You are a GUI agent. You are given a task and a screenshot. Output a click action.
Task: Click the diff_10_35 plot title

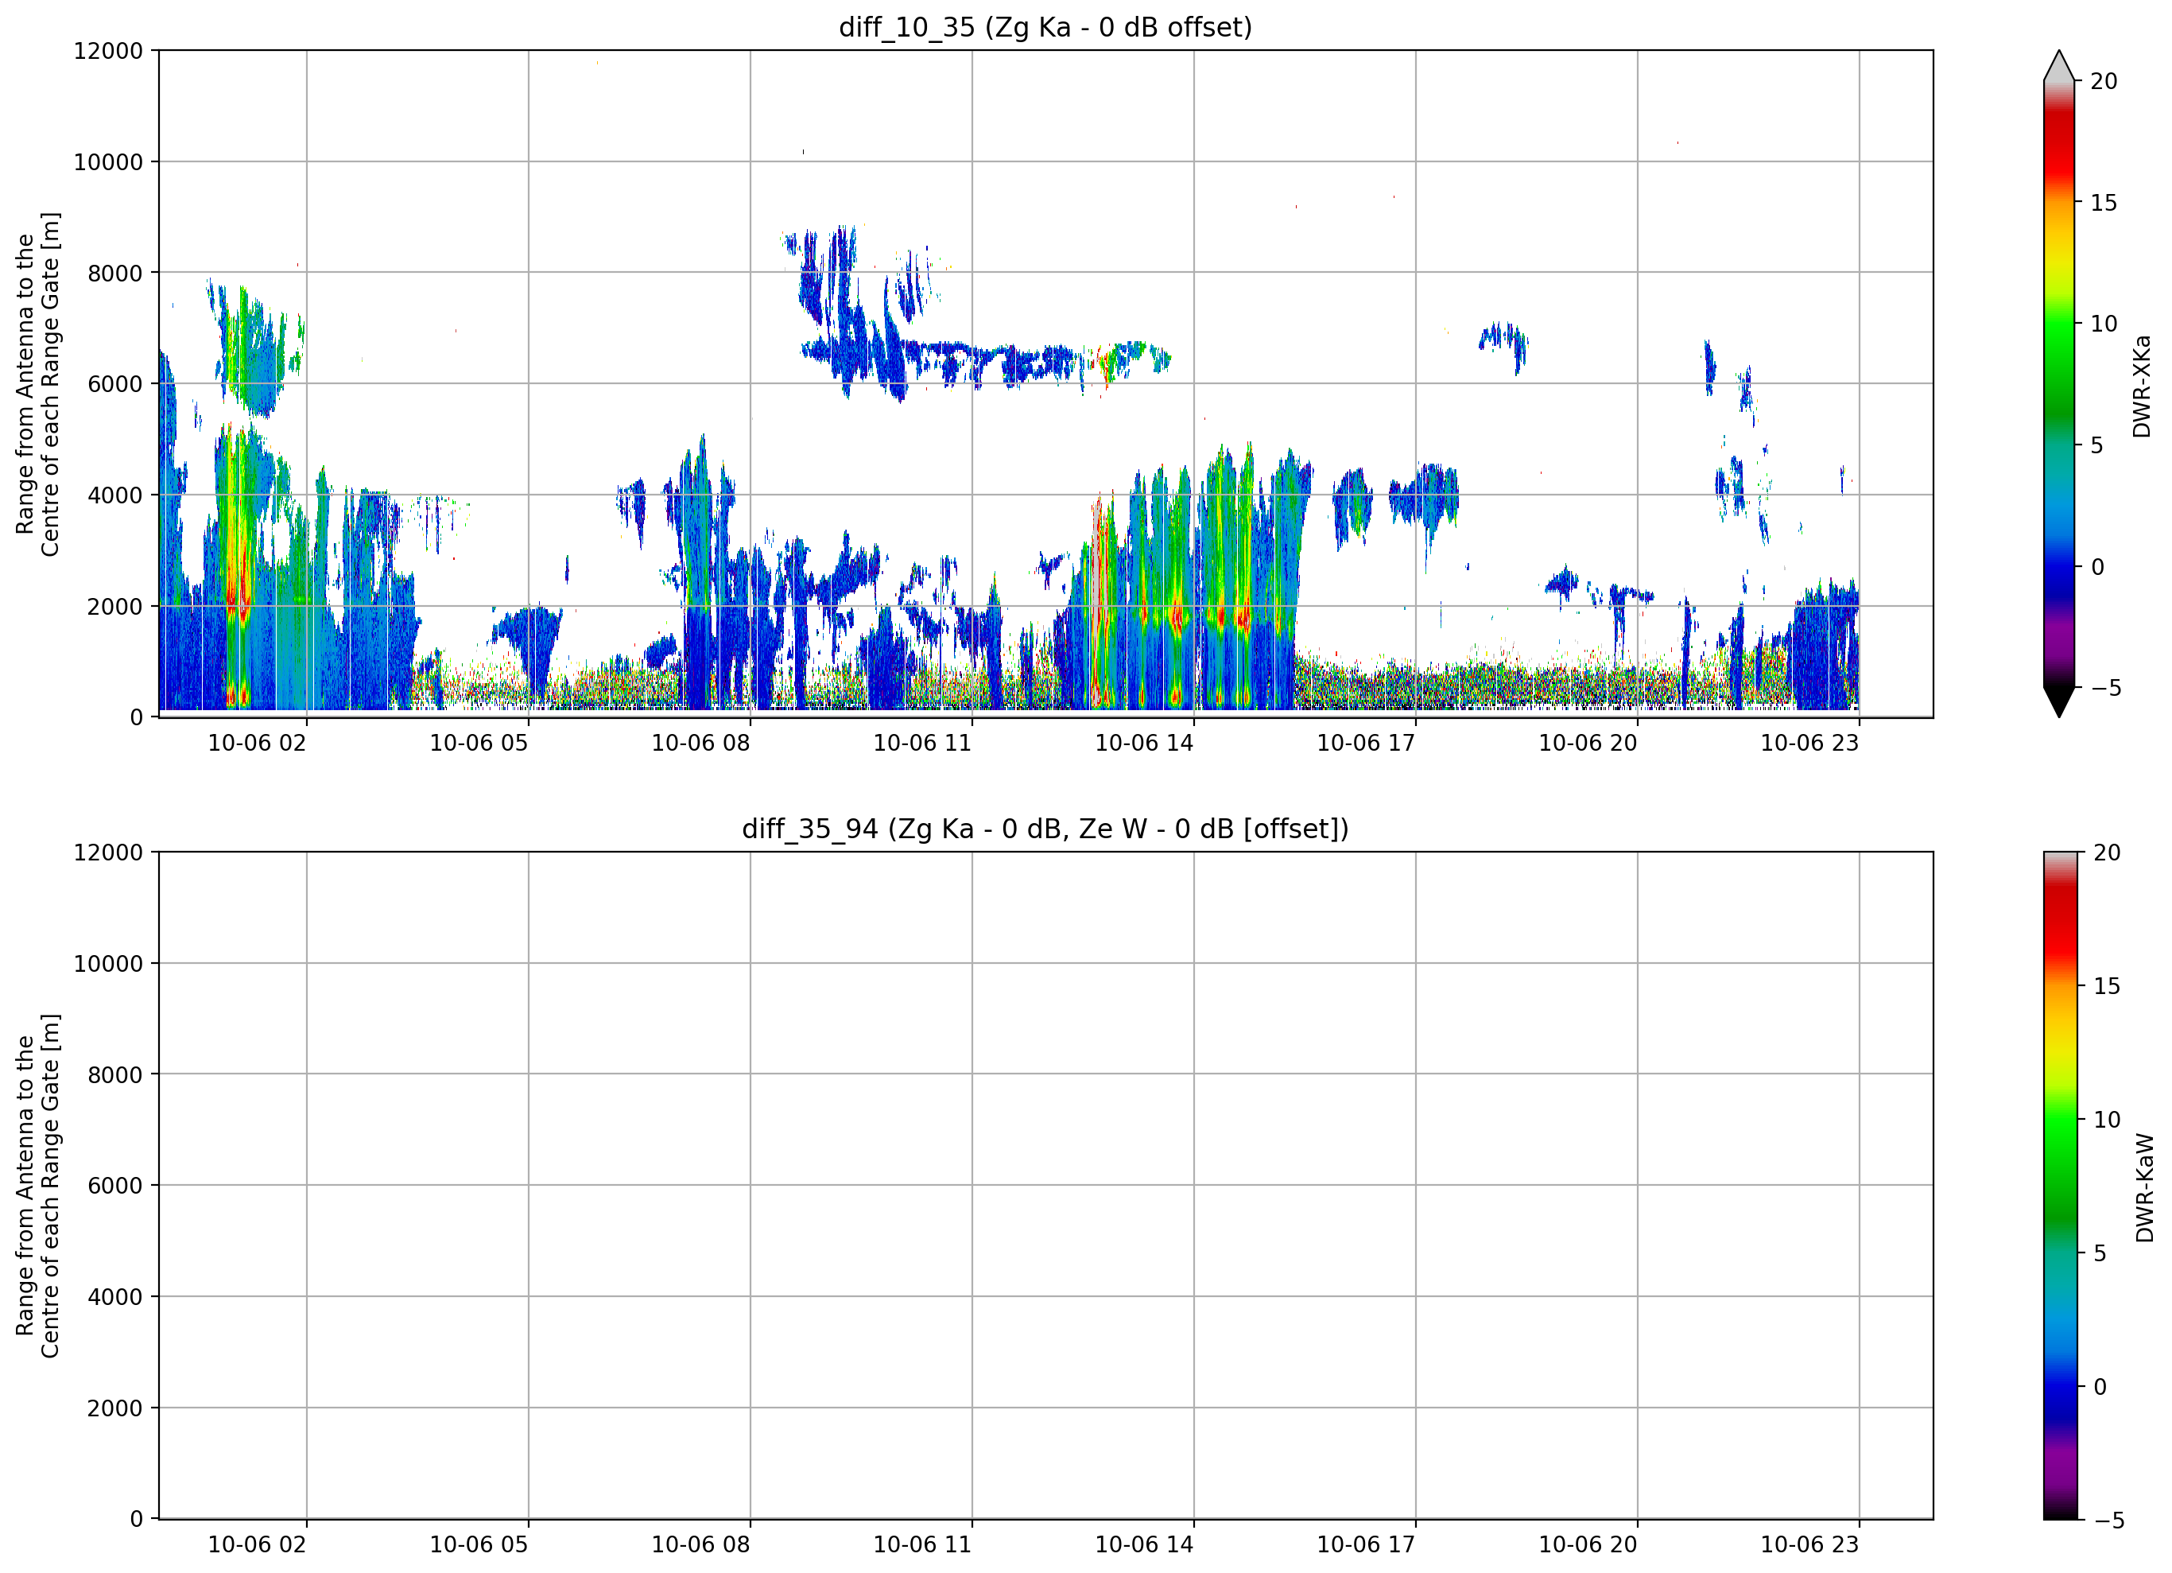point(1045,27)
